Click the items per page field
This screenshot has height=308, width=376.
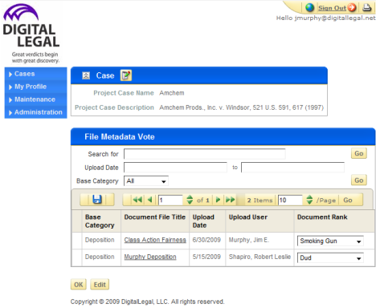point(290,200)
